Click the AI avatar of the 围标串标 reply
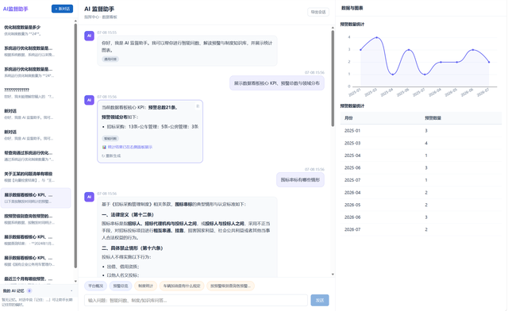 [x=89, y=197]
